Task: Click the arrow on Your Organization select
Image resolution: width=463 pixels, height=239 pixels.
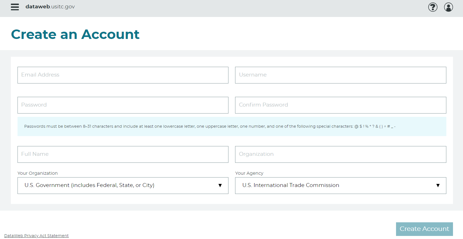Action: click(220, 186)
